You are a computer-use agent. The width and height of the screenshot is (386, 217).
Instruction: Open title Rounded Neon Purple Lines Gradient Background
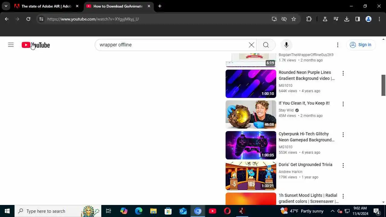tap(307, 75)
